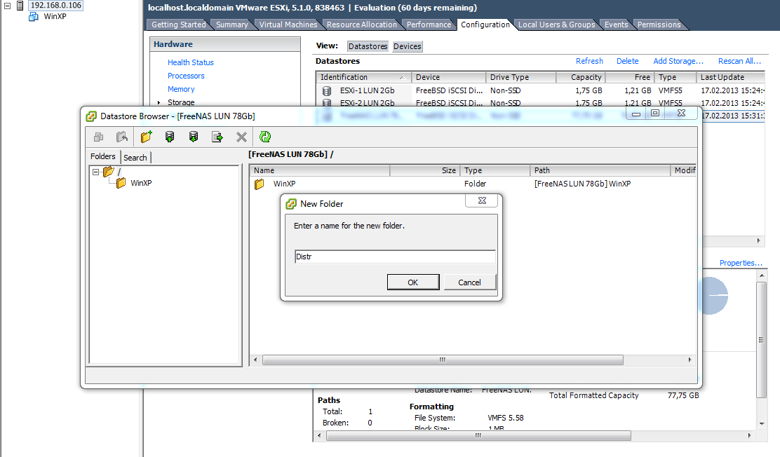Click the Datastores view button
780x457 pixels.
tap(368, 46)
